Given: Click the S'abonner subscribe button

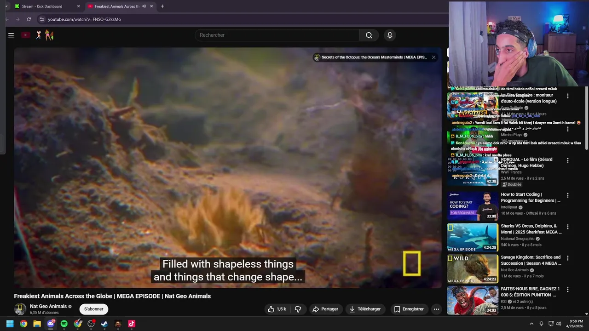Looking at the screenshot, I should coord(93,309).
